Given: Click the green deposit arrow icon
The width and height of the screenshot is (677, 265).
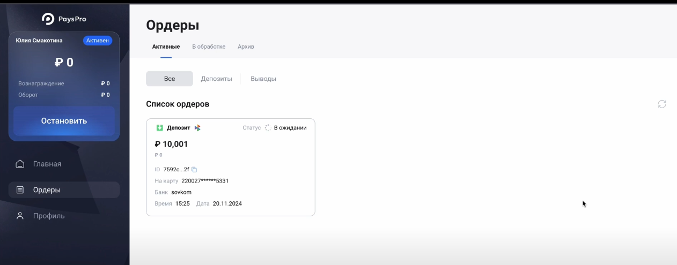Looking at the screenshot, I should [x=159, y=128].
